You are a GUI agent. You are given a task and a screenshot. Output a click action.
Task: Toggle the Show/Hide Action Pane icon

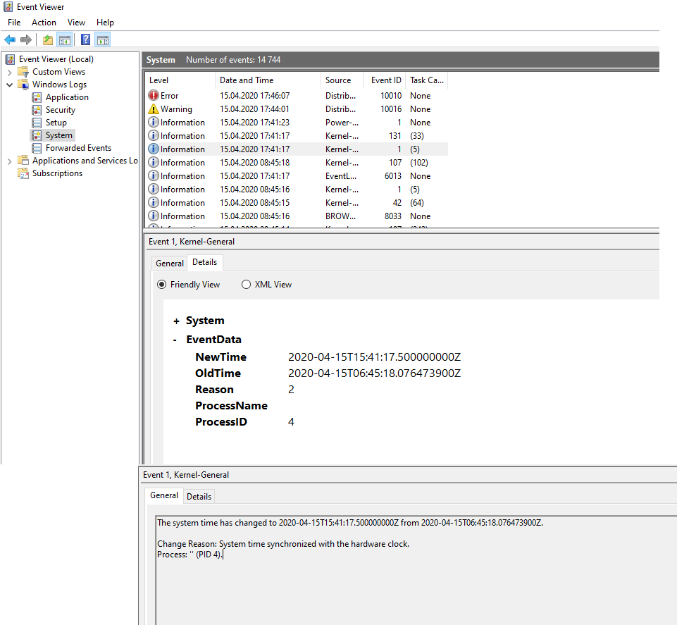coord(102,39)
